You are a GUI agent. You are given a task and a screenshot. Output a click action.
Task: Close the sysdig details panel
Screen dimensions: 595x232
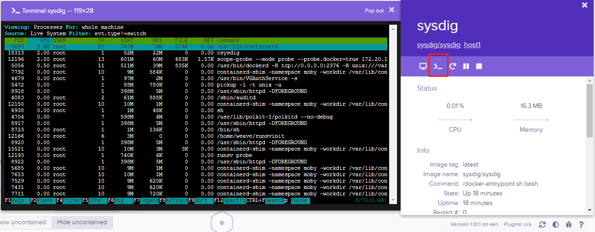click(x=584, y=5)
